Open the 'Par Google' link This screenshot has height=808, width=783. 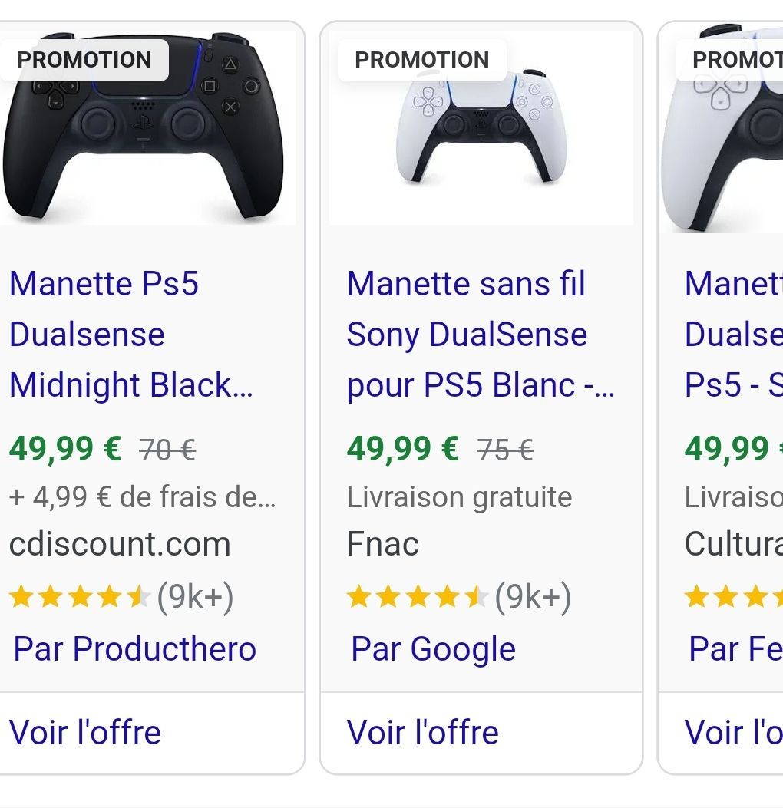click(x=433, y=648)
